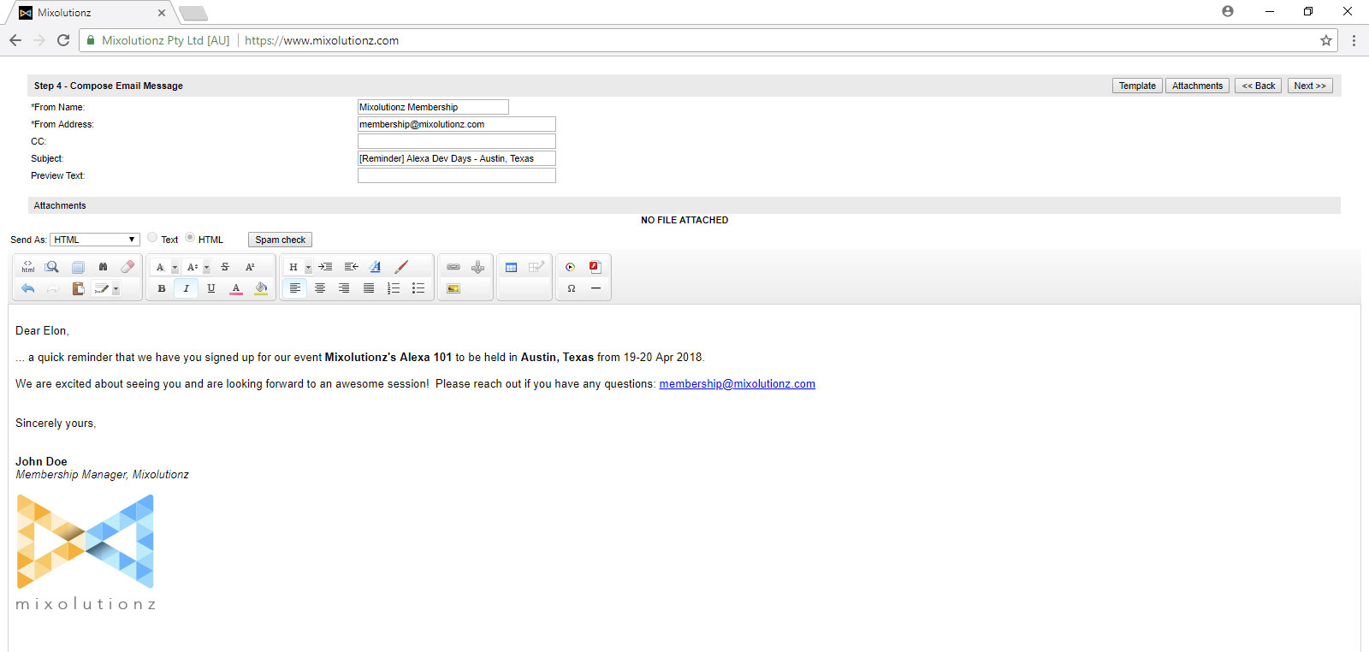
Task: Expand the heading dropdown arrow
Action: coord(308,268)
